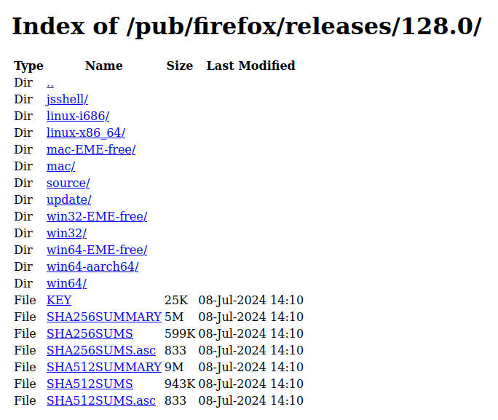Viewport: 498px width, 420px height.
Task: Download the KEY file
Action: tap(59, 301)
